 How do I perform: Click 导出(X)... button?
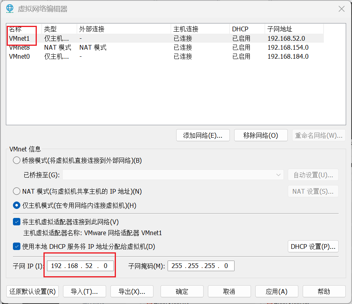pos(132,291)
